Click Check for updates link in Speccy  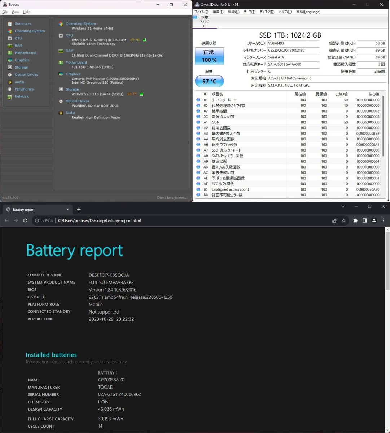[x=172, y=198]
